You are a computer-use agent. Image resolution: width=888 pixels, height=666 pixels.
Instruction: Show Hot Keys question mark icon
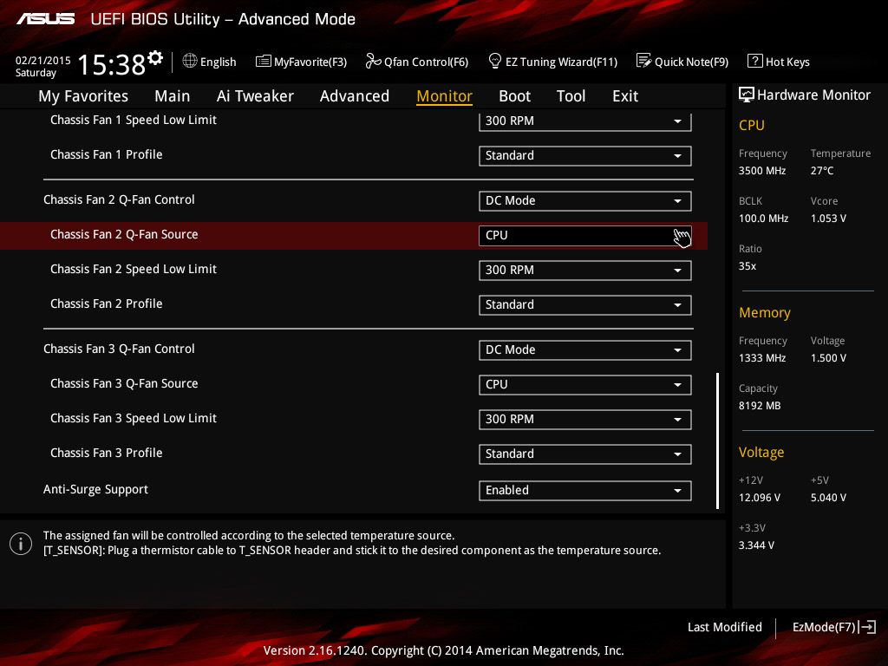coord(755,61)
